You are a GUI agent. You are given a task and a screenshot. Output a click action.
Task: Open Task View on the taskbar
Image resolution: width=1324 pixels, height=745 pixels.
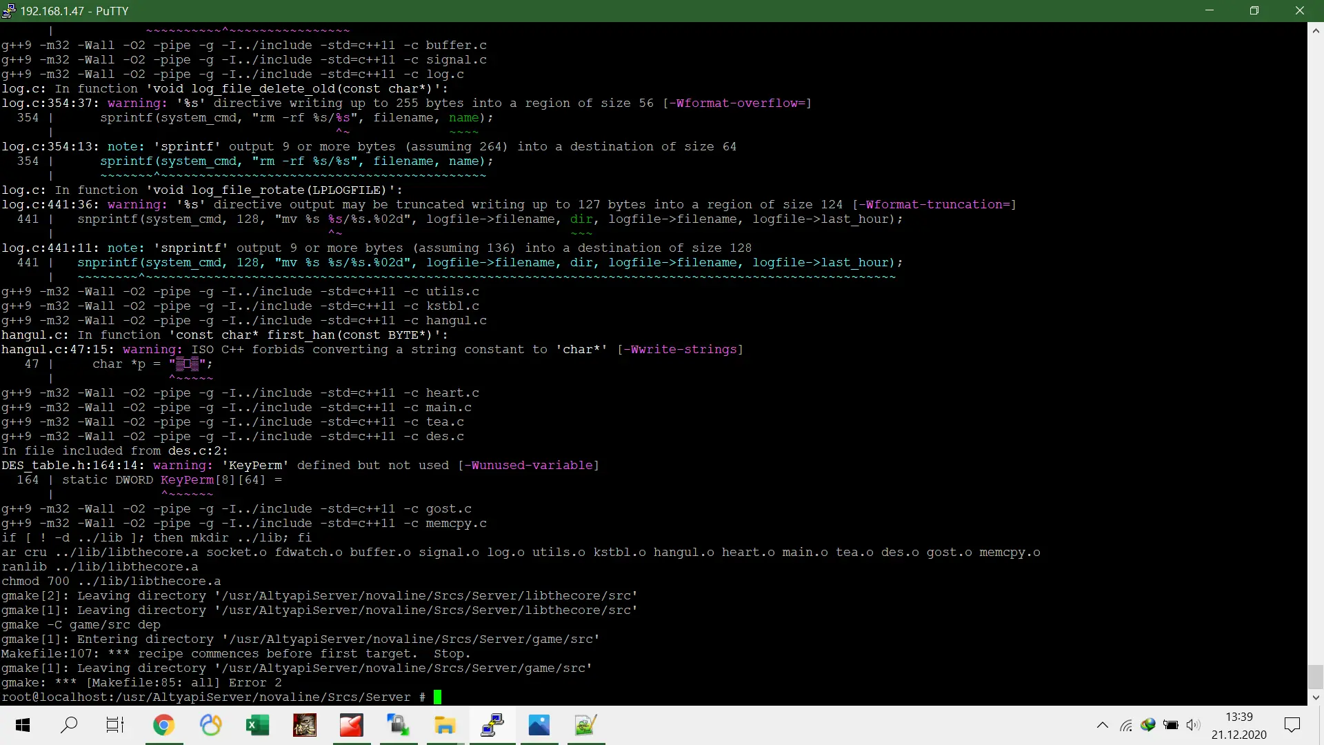pos(115,725)
